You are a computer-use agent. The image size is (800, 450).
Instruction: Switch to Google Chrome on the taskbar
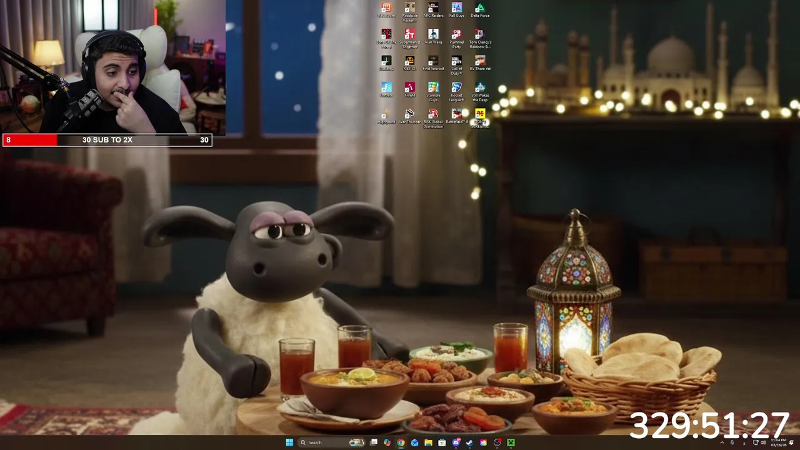click(401, 442)
